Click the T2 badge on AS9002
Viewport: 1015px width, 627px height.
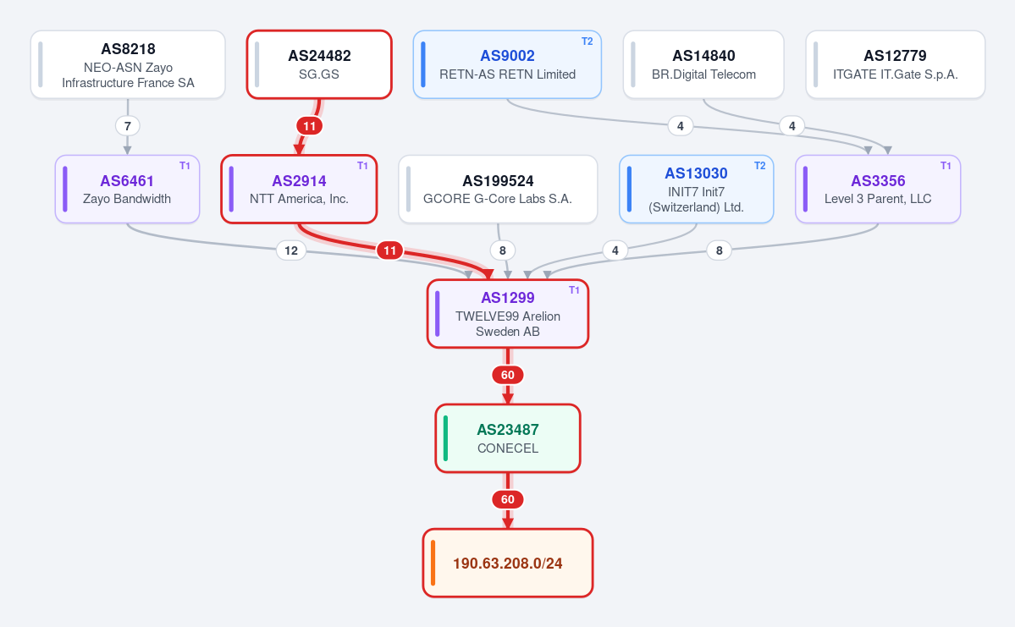(x=587, y=41)
